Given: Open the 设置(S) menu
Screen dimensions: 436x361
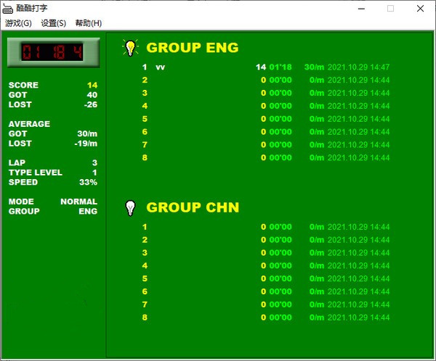Looking at the screenshot, I should [x=53, y=23].
